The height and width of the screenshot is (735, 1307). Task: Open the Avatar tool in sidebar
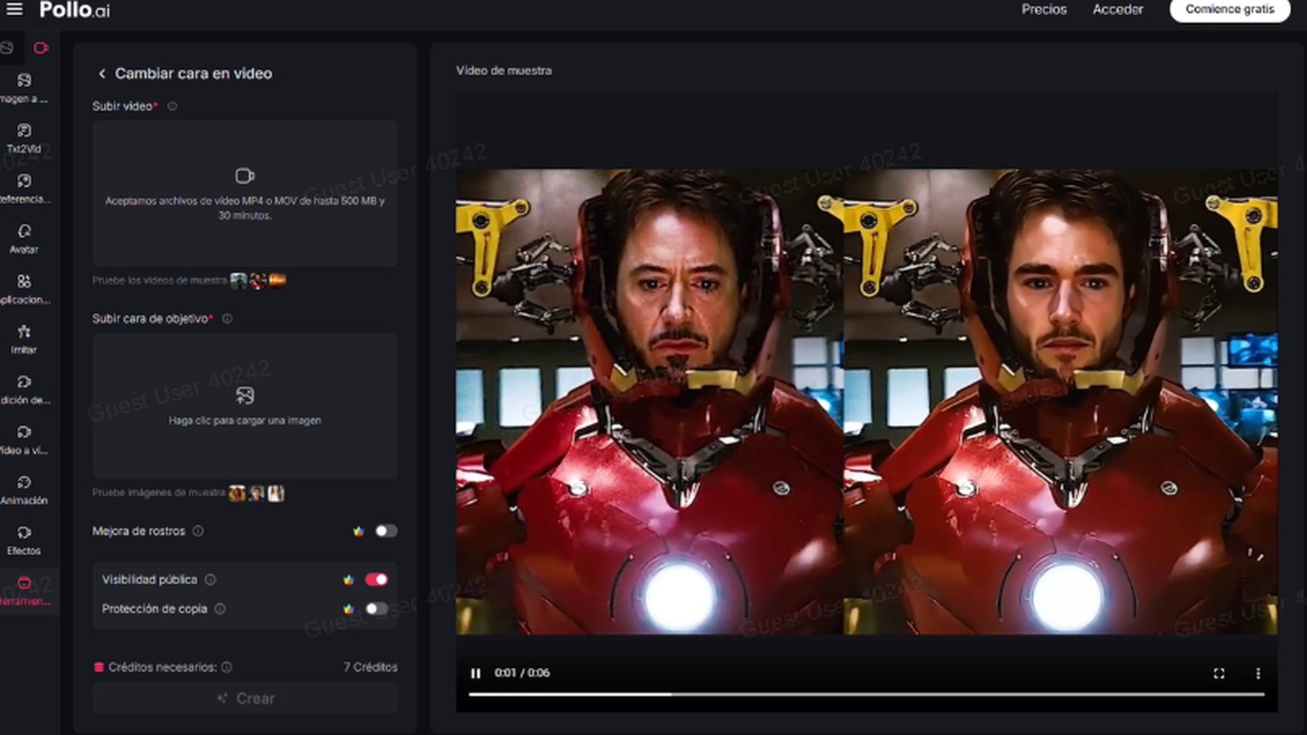tap(24, 239)
